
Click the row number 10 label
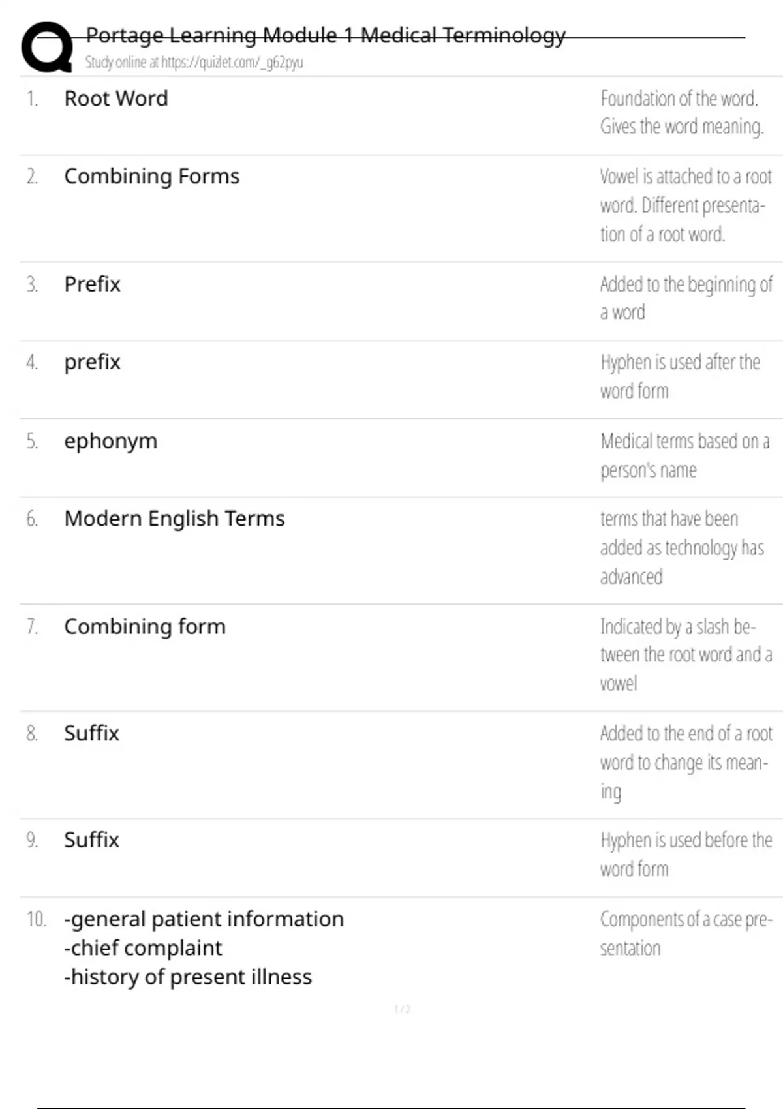(36, 919)
